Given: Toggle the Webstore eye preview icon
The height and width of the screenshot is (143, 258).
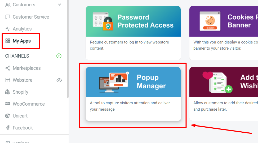Looking at the screenshot, I should tap(59, 80).
